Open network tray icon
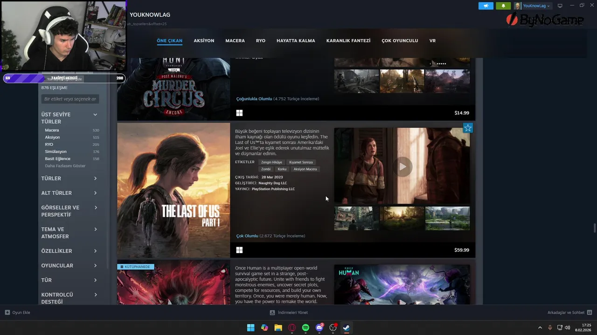Viewport: 597px width, 335px height. pos(560,328)
